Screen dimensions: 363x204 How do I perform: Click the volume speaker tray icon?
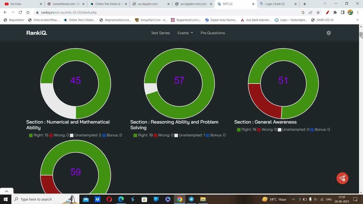pos(316,199)
